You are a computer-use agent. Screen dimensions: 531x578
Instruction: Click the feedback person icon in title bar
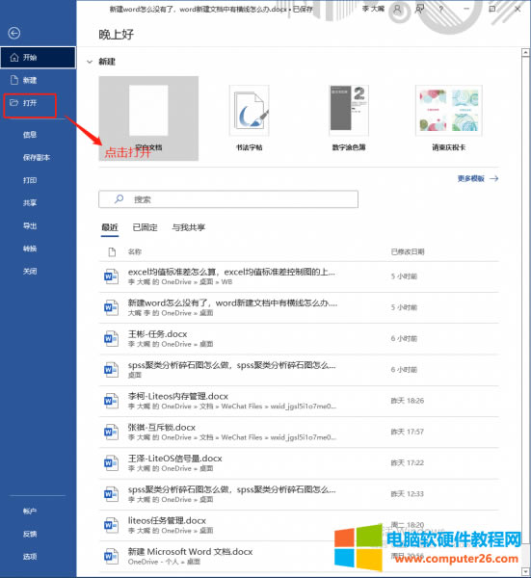coord(419,9)
